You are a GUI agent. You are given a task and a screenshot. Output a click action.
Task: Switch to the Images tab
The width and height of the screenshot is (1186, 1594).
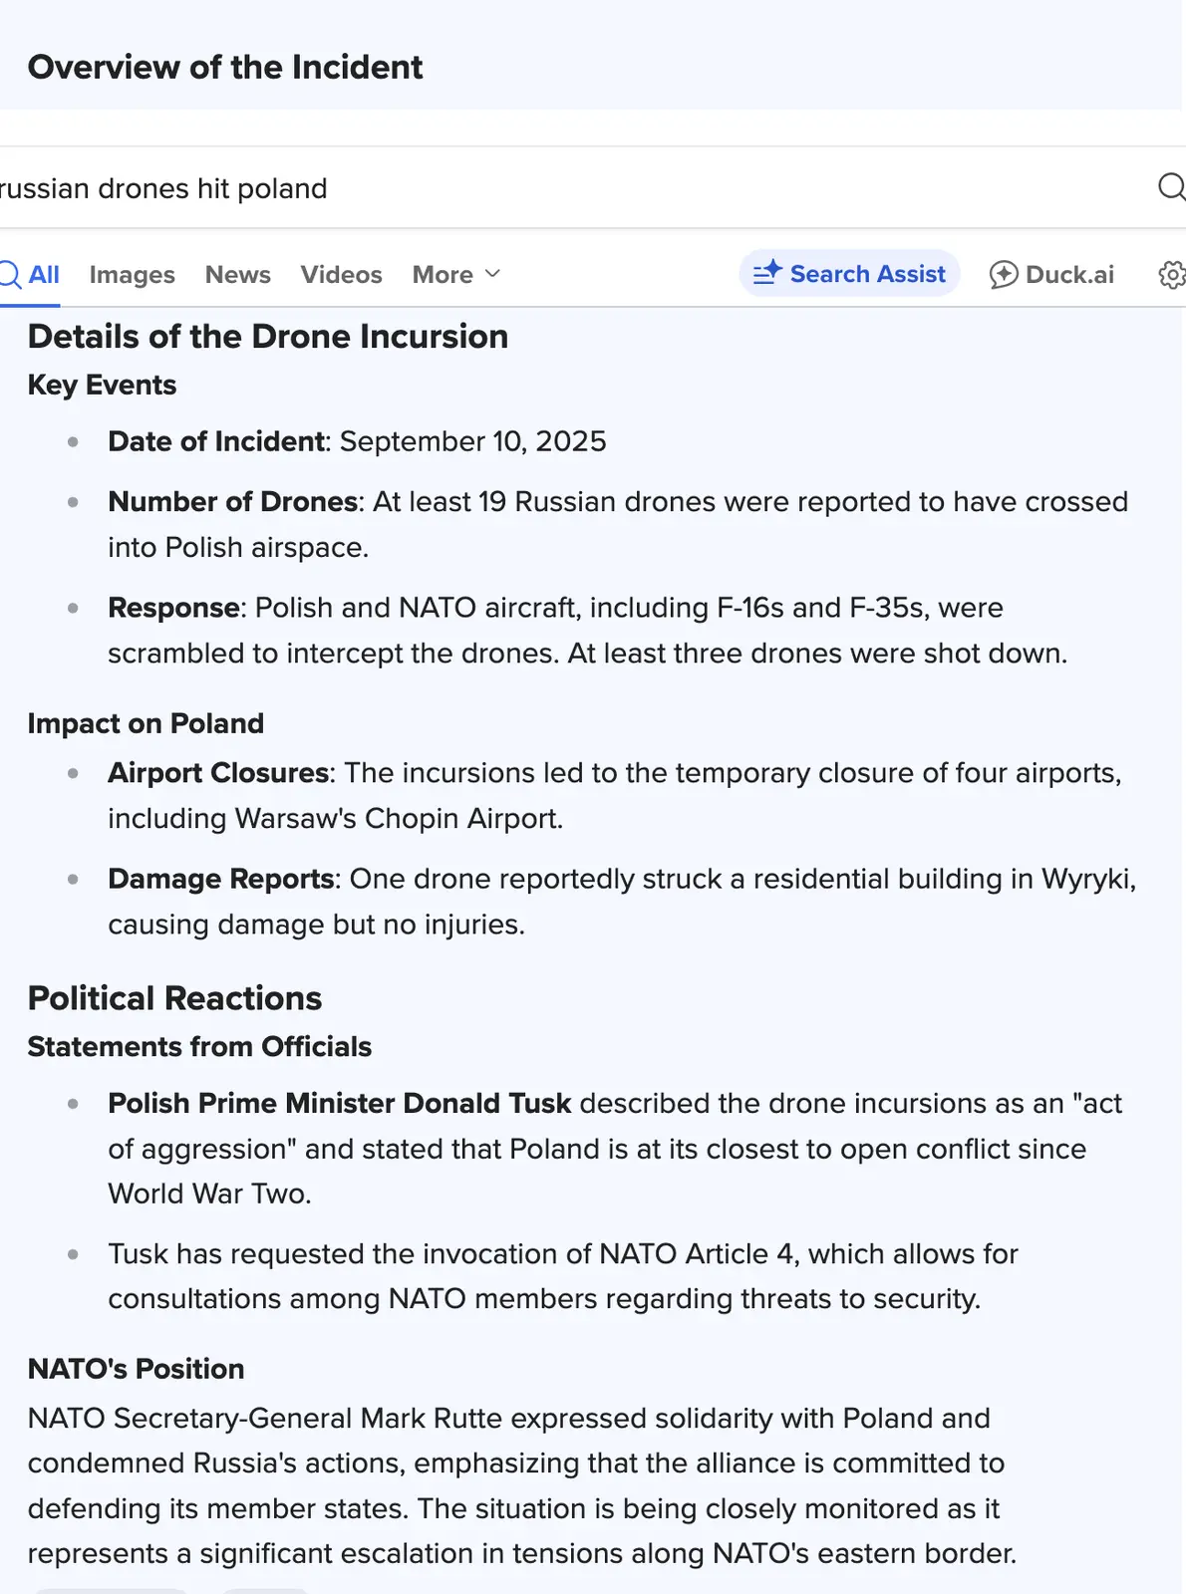point(132,275)
